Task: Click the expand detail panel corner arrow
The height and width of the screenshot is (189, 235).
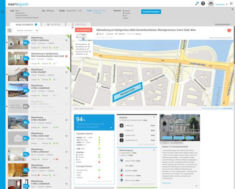Action: (x=73, y=28)
